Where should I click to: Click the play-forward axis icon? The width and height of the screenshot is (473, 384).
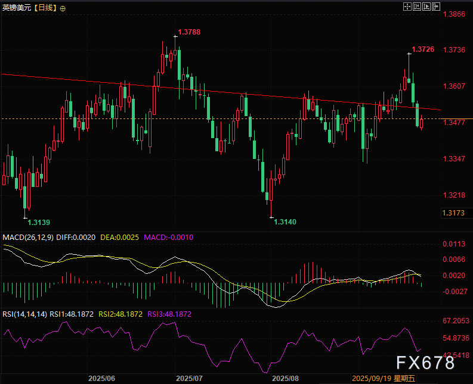[426, 7]
